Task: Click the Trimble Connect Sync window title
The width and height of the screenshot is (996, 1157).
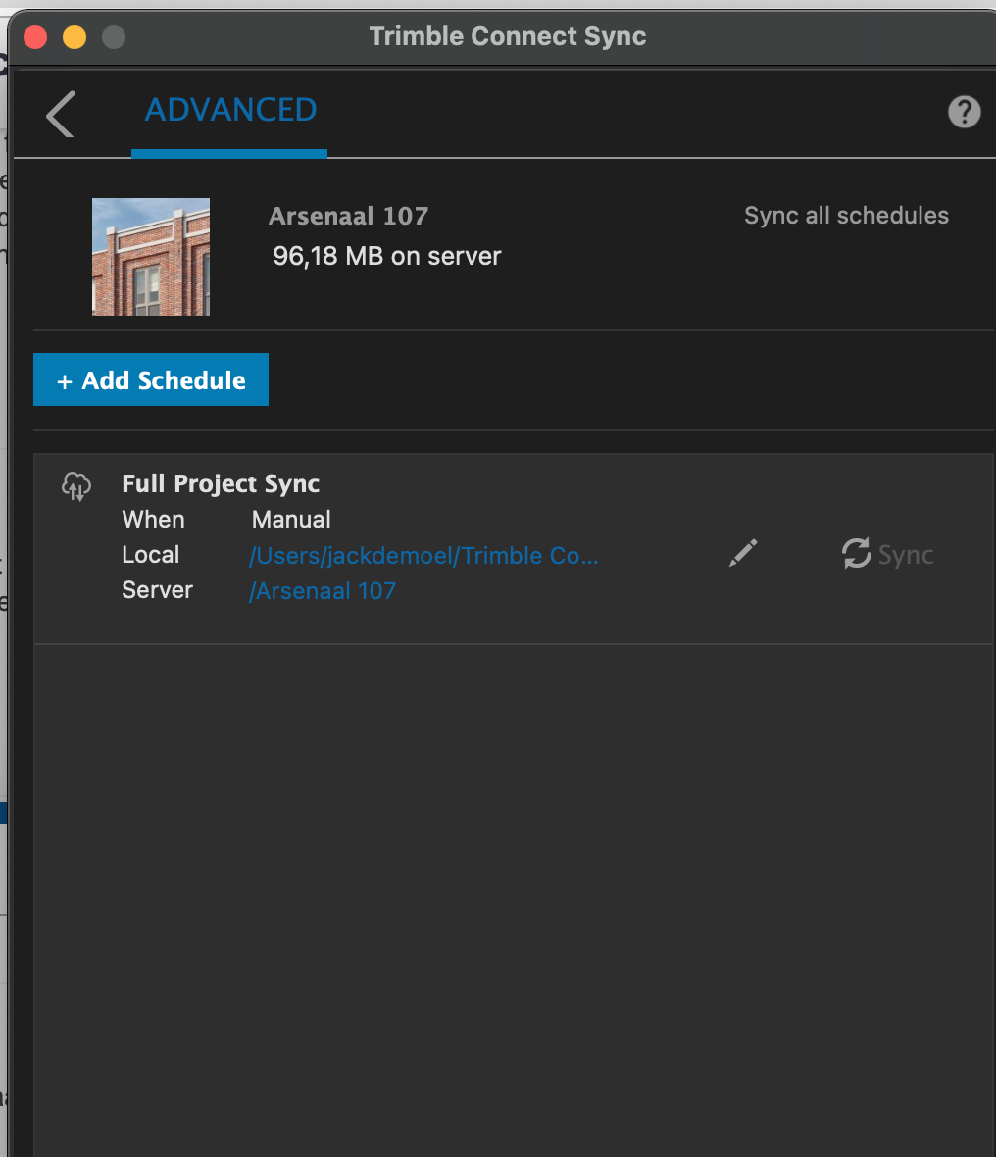Action: pos(508,36)
